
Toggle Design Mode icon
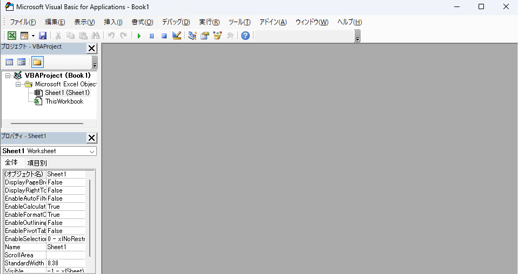pos(177,35)
